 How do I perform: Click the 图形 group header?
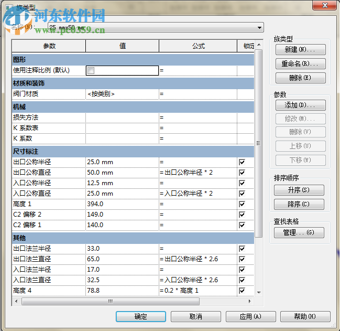[133, 59]
